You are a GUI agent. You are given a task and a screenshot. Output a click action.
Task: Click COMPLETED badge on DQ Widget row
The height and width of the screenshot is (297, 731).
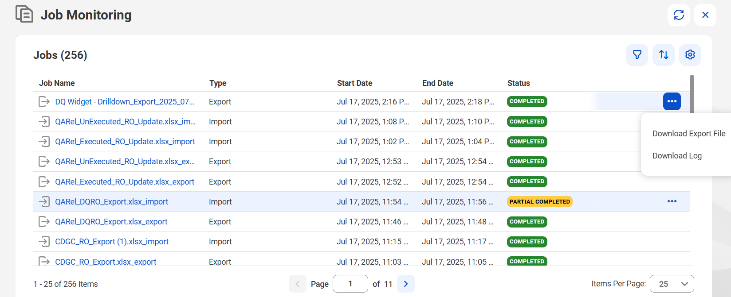tap(527, 101)
